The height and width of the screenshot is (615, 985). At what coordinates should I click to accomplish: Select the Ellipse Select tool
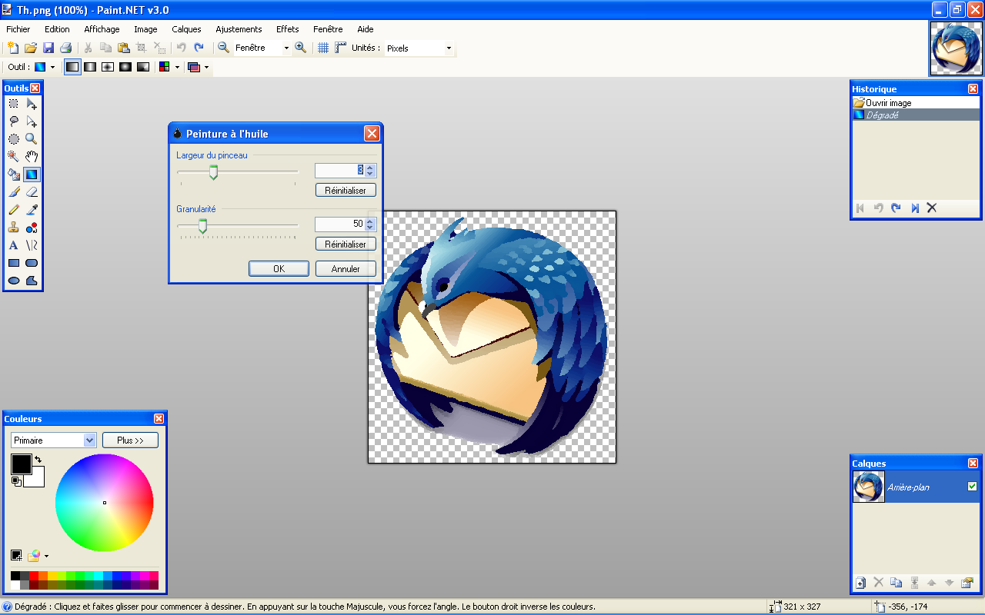click(14, 139)
